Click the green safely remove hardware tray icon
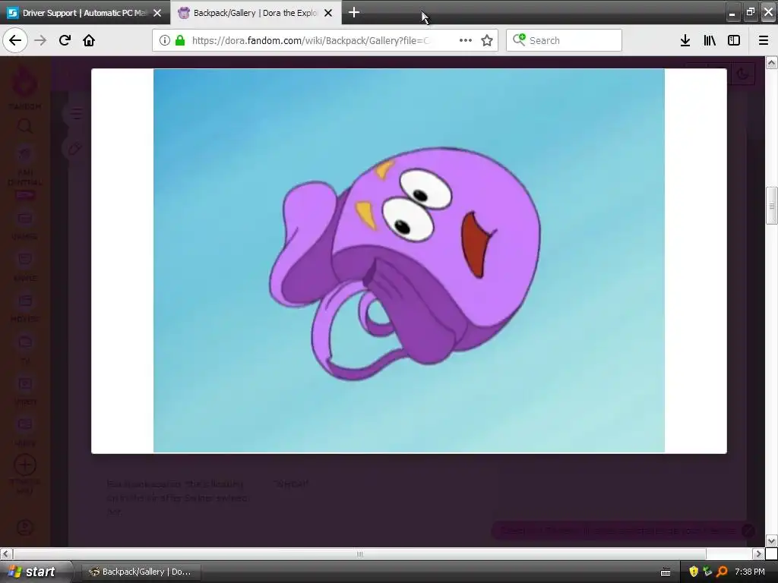The height and width of the screenshot is (583, 778). (x=707, y=572)
